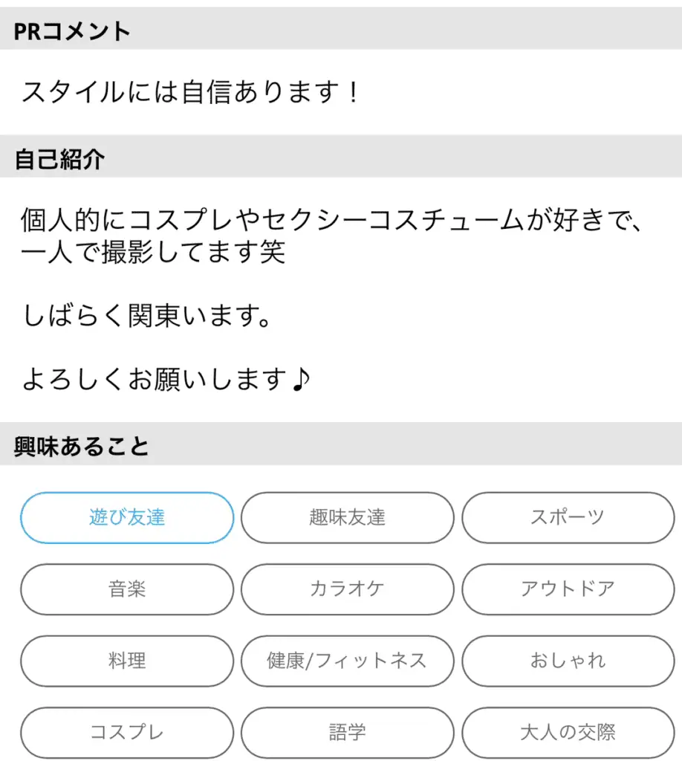The height and width of the screenshot is (761, 682).
Task: Click the intro line starting 個人的にコスプレ
Action: (x=333, y=219)
